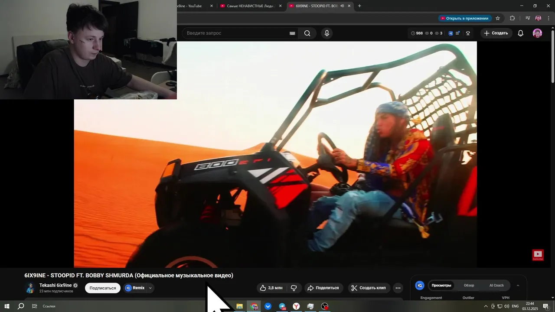The image size is (555, 312).
Task: Switch to Самые НЕНАВИСТНЫЕ Люди tab
Action: tap(250, 6)
